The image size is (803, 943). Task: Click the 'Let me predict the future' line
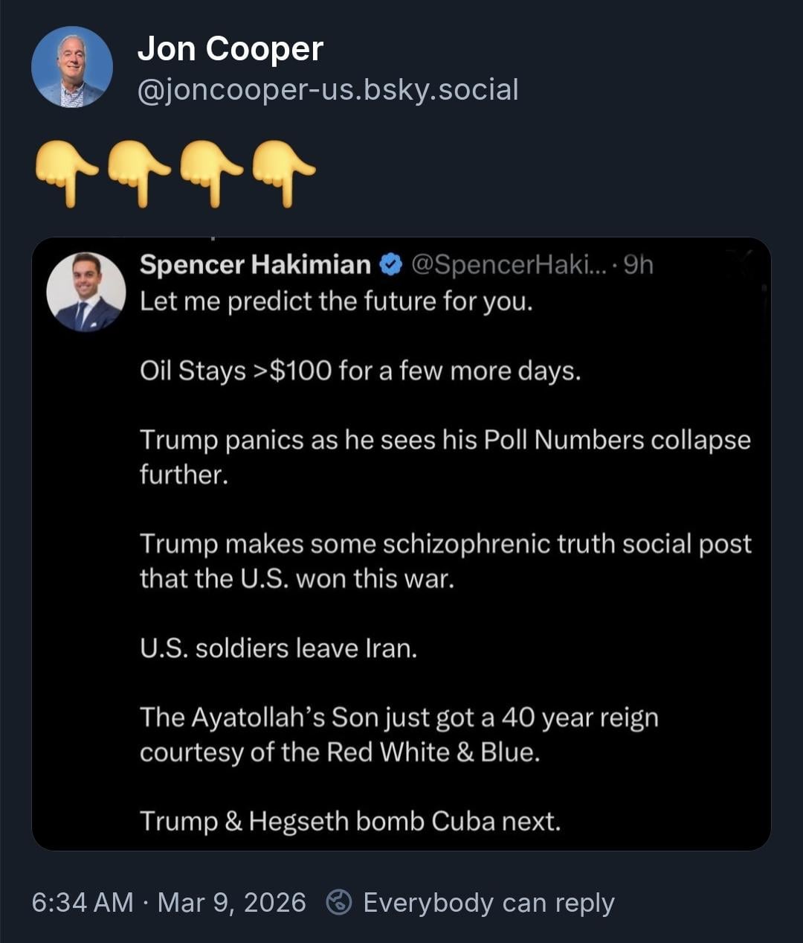coord(336,301)
